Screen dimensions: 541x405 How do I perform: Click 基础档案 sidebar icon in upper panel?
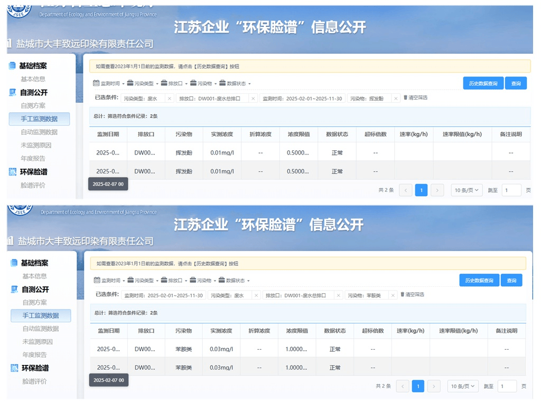click(x=12, y=66)
